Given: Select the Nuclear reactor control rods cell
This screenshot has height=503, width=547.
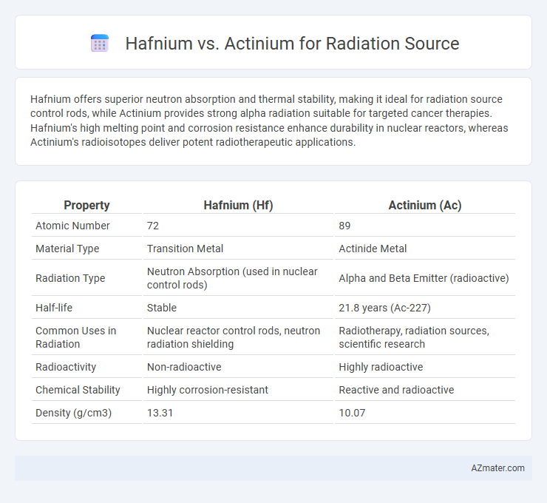Looking at the screenshot, I should click(x=234, y=337).
